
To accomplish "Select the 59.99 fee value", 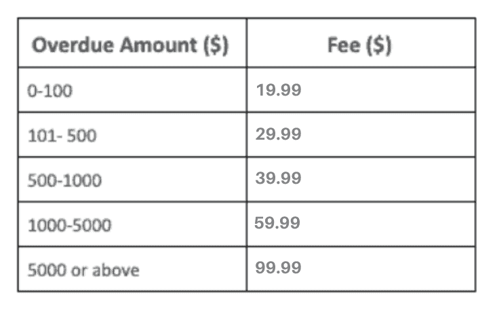I will (277, 223).
